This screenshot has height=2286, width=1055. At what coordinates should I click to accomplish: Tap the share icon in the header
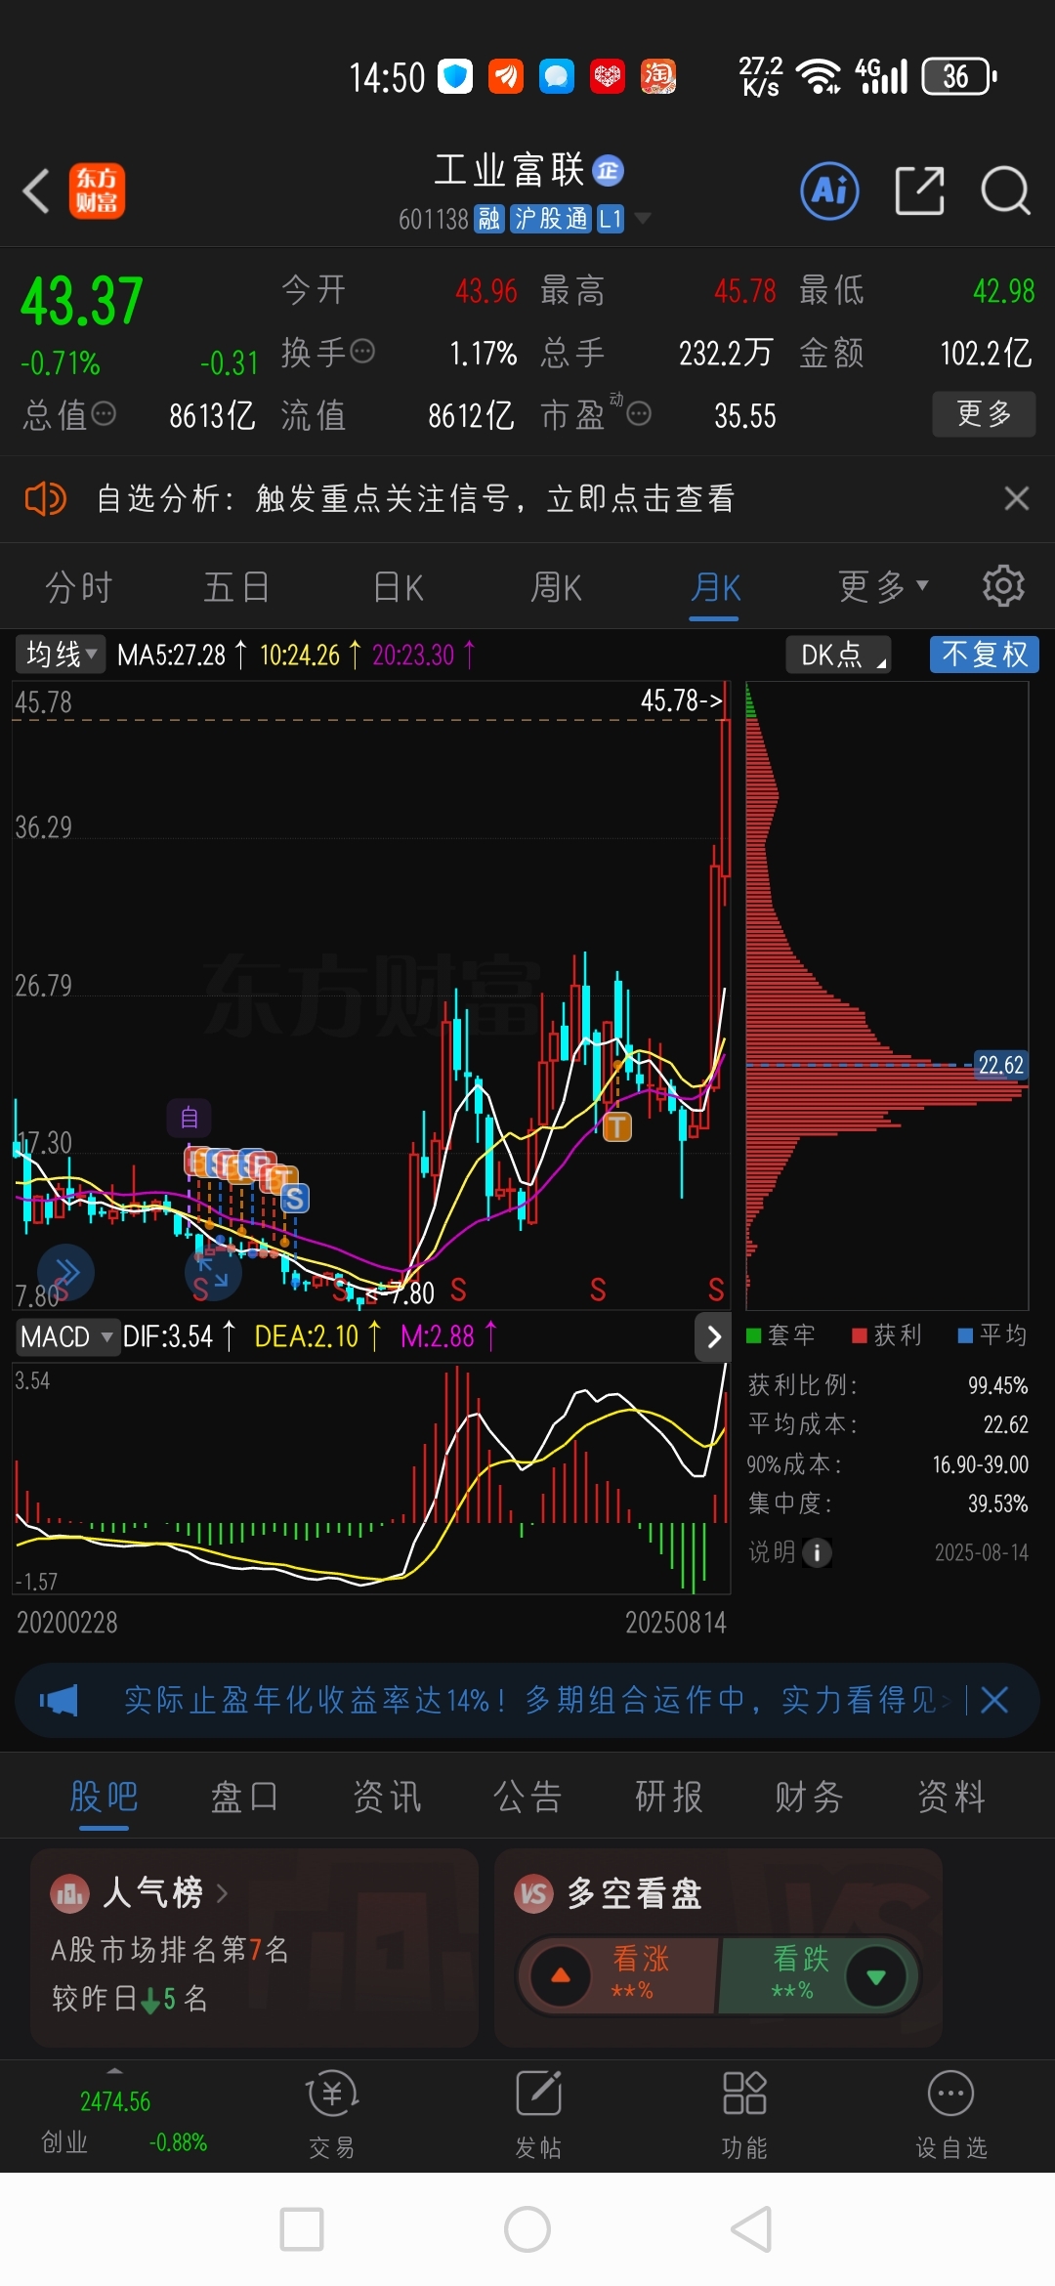coord(919,190)
